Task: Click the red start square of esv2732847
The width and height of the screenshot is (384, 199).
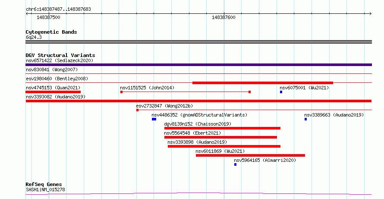Action: [x=137, y=110]
